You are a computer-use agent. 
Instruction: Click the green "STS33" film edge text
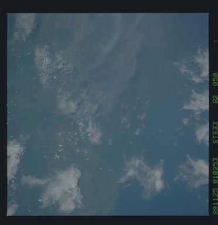pyautogui.click(x=215, y=133)
